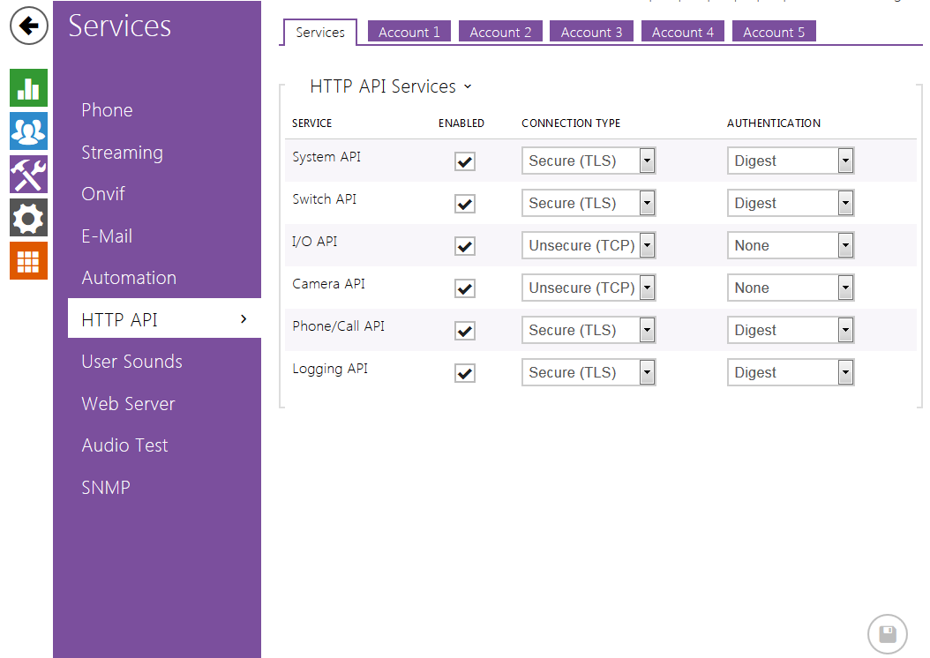Viewport: 930px width, 658px height.
Task: Switch to the Account 5 tab
Action: pos(773,32)
